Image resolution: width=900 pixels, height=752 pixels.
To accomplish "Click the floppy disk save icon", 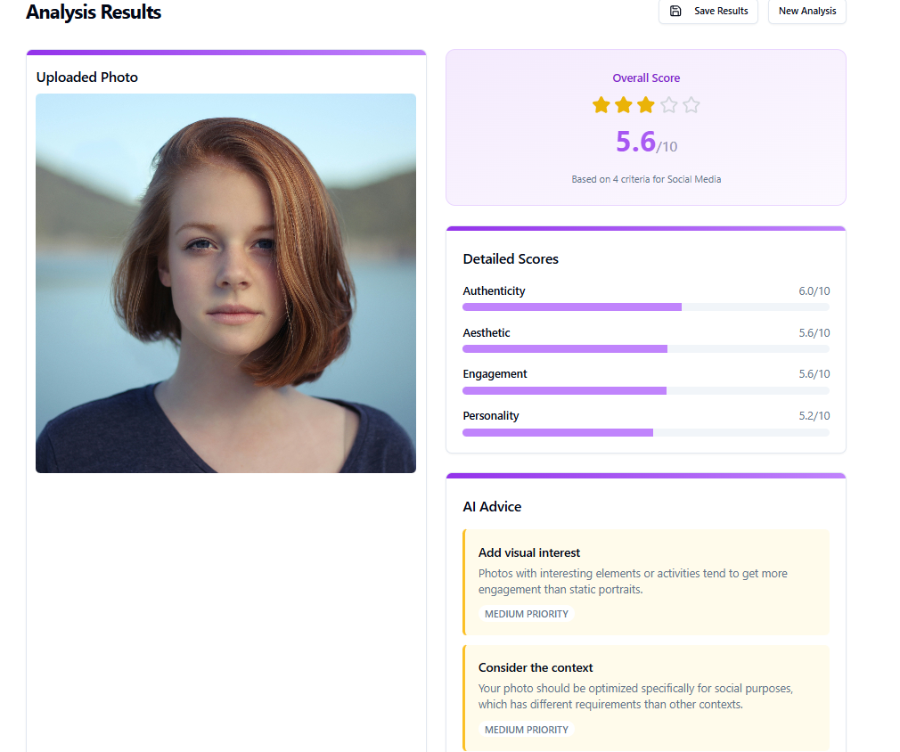I will [x=675, y=11].
